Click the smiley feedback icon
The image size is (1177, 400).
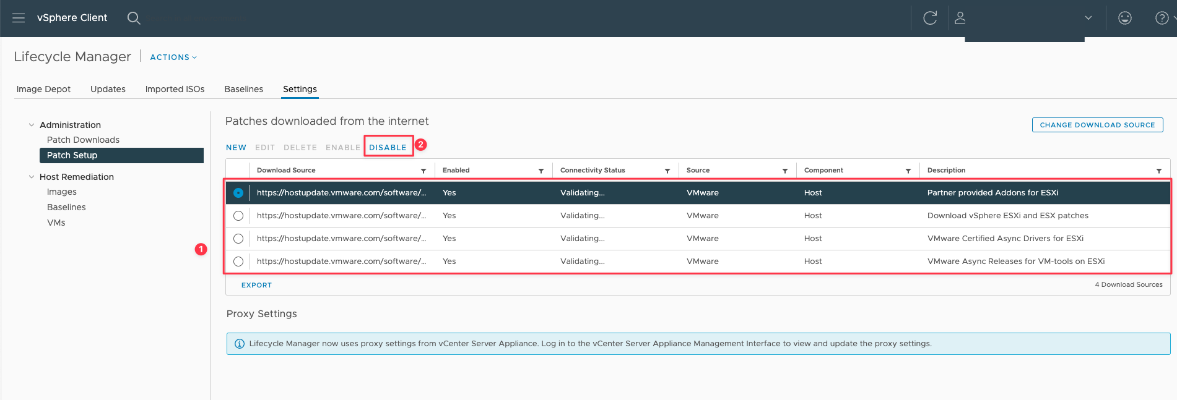tap(1125, 18)
